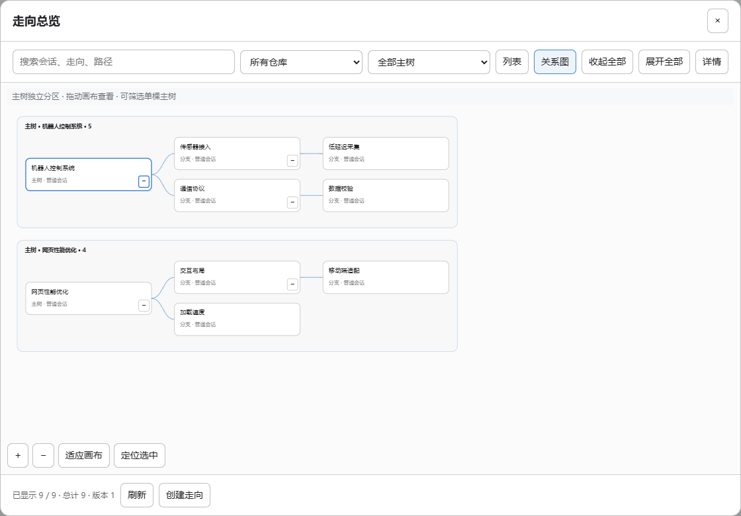Focus the 搜索会话、走向、路径 search field

(124, 62)
